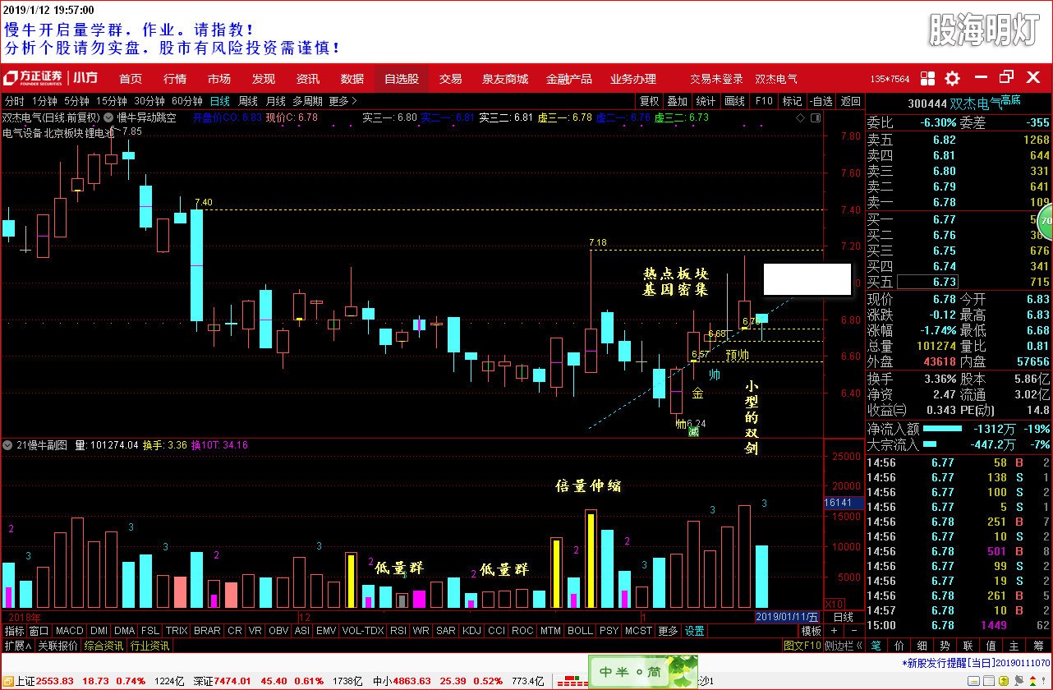
Task: Switch the chart to the 分时 view
Action: pyautogui.click(x=14, y=101)
